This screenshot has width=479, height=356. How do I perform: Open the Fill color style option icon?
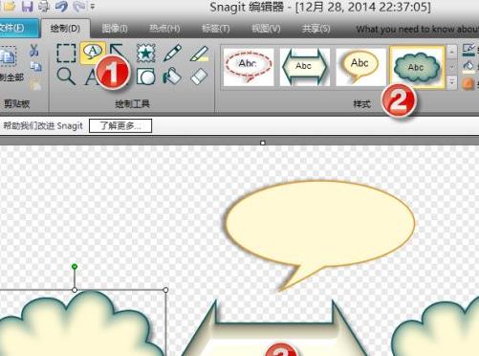click(x=468, y=67)
